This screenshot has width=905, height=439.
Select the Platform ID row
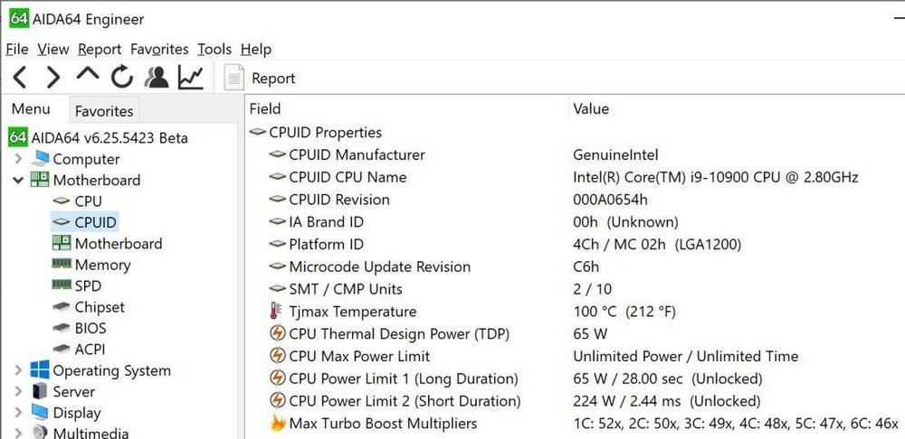coord(576,245)
